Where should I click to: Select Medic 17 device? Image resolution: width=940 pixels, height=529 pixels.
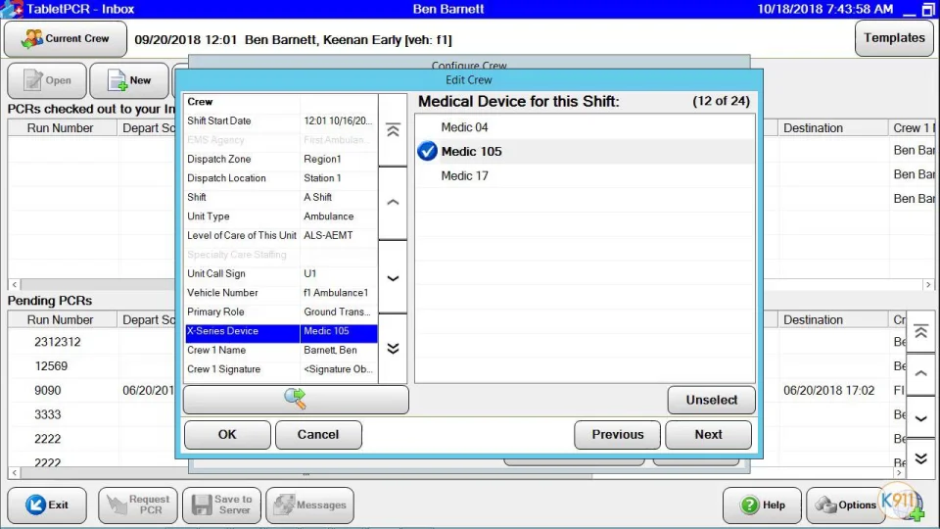pyautogui.click(x=585, y=175)
